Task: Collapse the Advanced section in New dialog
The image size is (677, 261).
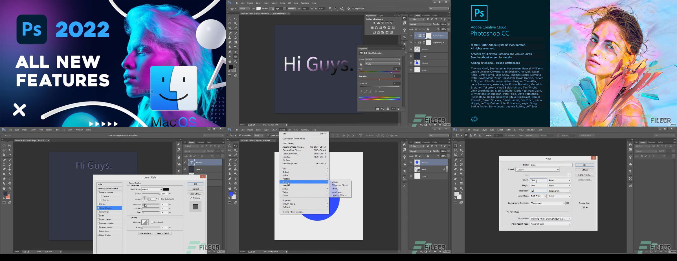Action: (507, 212)
